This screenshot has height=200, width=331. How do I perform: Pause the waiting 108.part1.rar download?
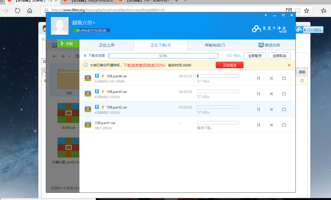pyautogui.click(x=259, y=125)
